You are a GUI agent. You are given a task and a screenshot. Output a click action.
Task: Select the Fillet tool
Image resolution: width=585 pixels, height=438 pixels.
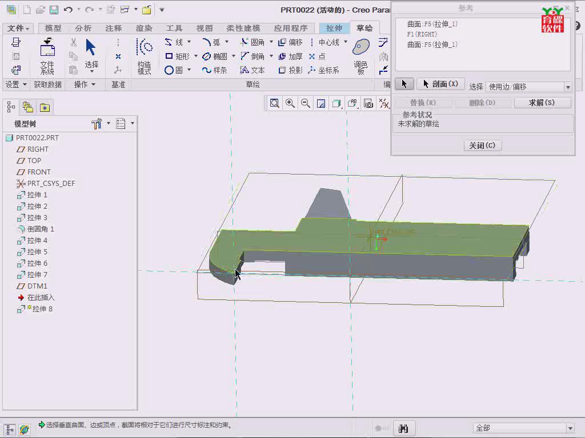pyautogui.click(x=253, y=42)
